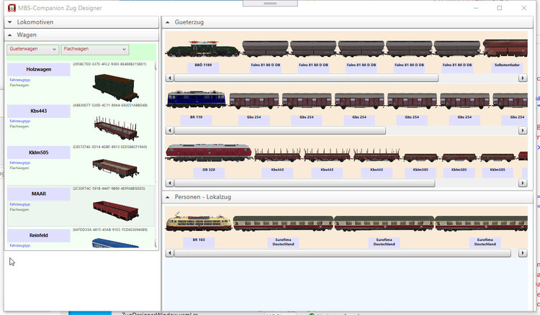Screen dimensions: 540x315
Task: Open the Gueterwagen type dropdown
Action: (32, 50)
